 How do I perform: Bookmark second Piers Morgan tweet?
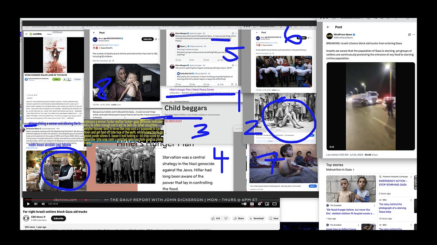pyautogui.click(x=232, y=84)
